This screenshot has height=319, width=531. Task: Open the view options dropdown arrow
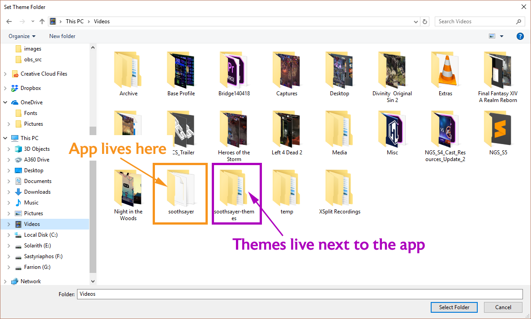(501, 36)
